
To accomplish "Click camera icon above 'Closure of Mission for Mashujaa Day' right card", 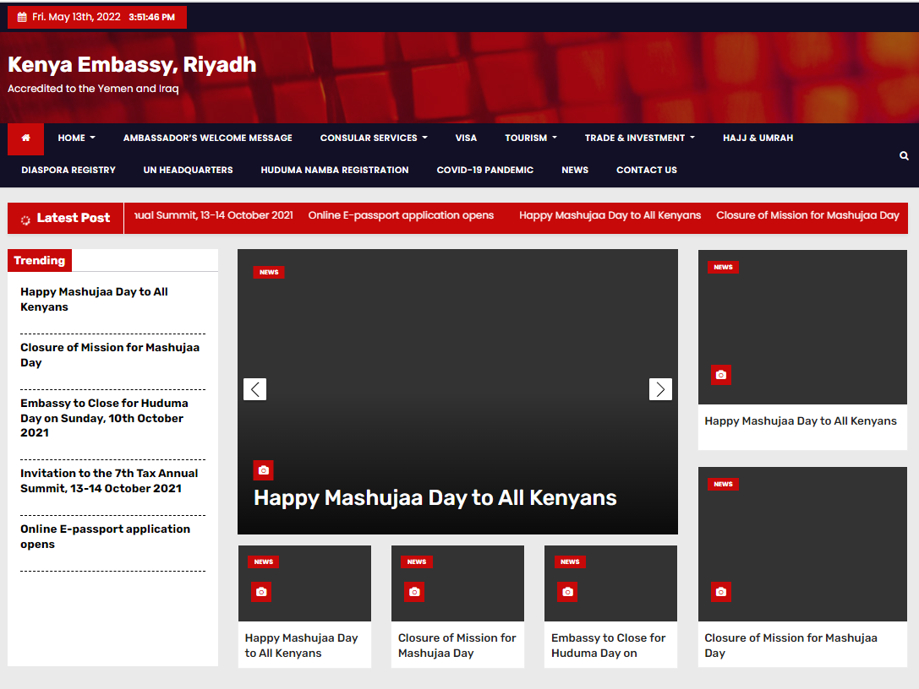I will [x=721, y=592].
